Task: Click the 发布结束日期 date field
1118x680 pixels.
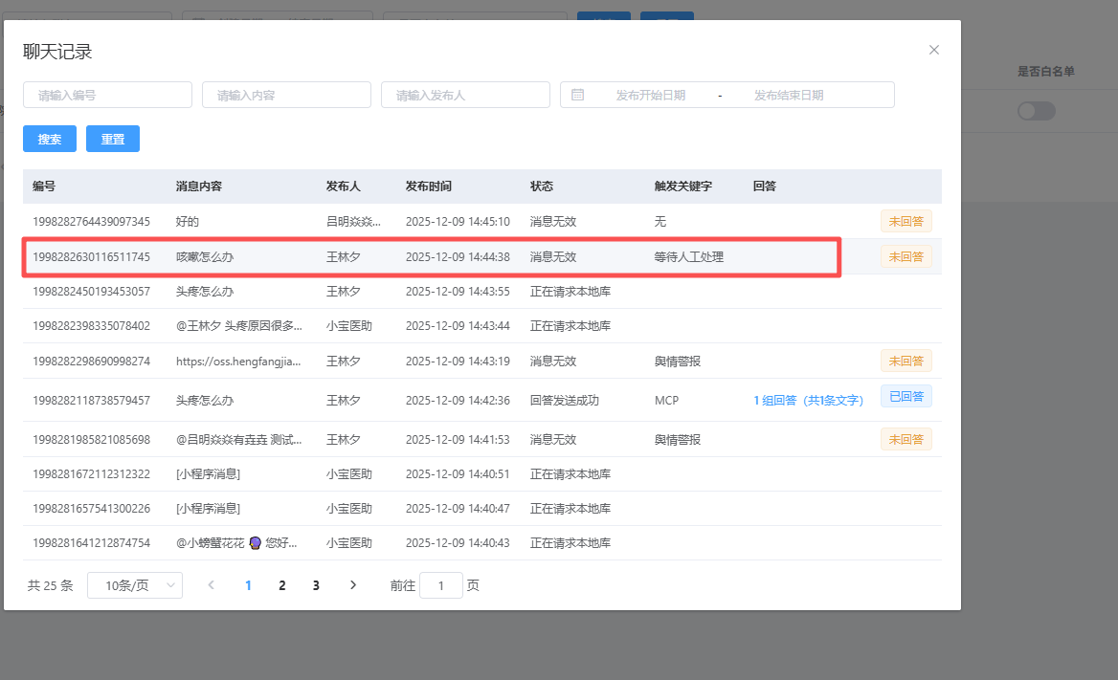Action: [x=789, y=95]
